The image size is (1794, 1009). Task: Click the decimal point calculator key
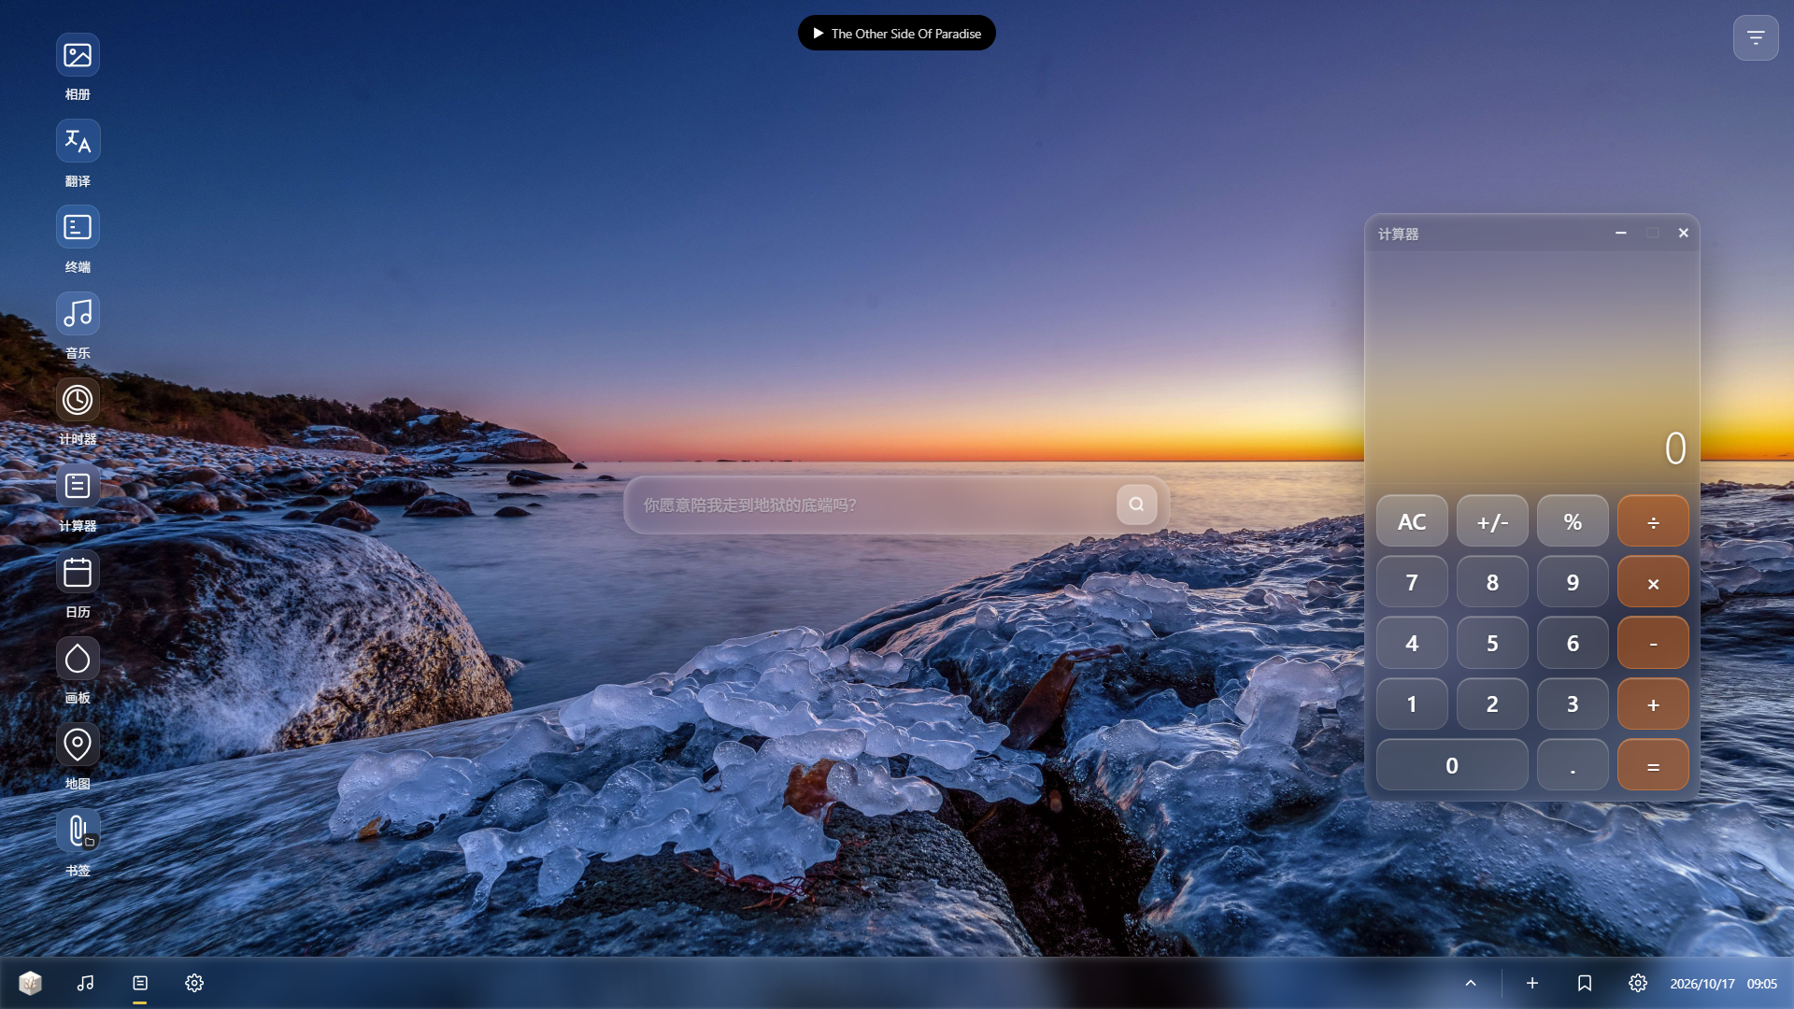[x=1573, y=765]
